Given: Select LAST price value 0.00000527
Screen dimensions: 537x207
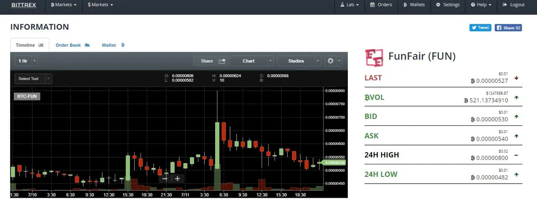Looking at the screenshot, I should pos(489,81).
